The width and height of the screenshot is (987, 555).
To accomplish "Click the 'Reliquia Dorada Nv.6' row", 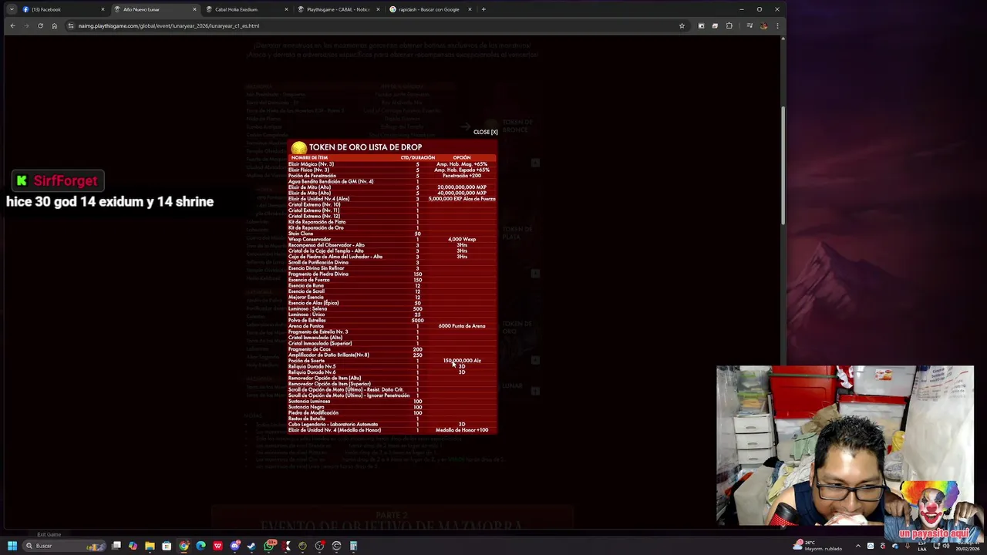I will (392, 372).
